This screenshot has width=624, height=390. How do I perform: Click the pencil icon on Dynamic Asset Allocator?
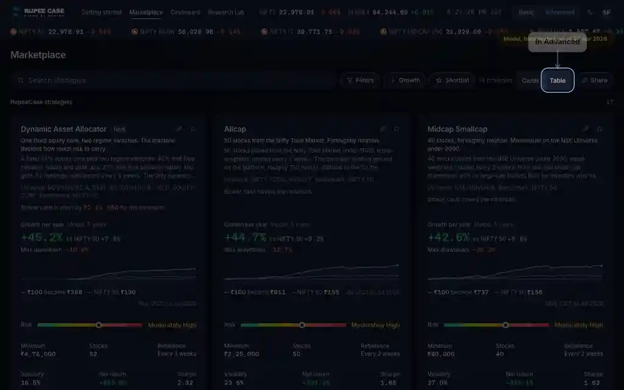click(x=179, y=129)
